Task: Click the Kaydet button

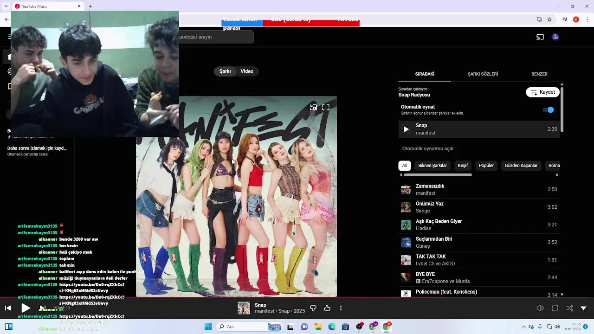Action: coord(542,92)
